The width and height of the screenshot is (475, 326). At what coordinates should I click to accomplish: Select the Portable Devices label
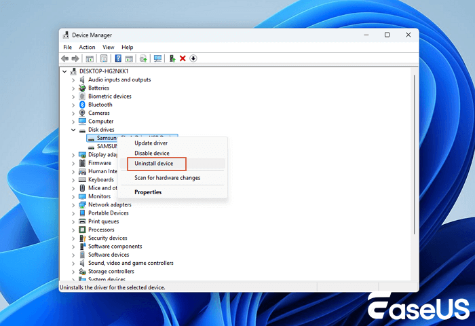pos(109,213)
